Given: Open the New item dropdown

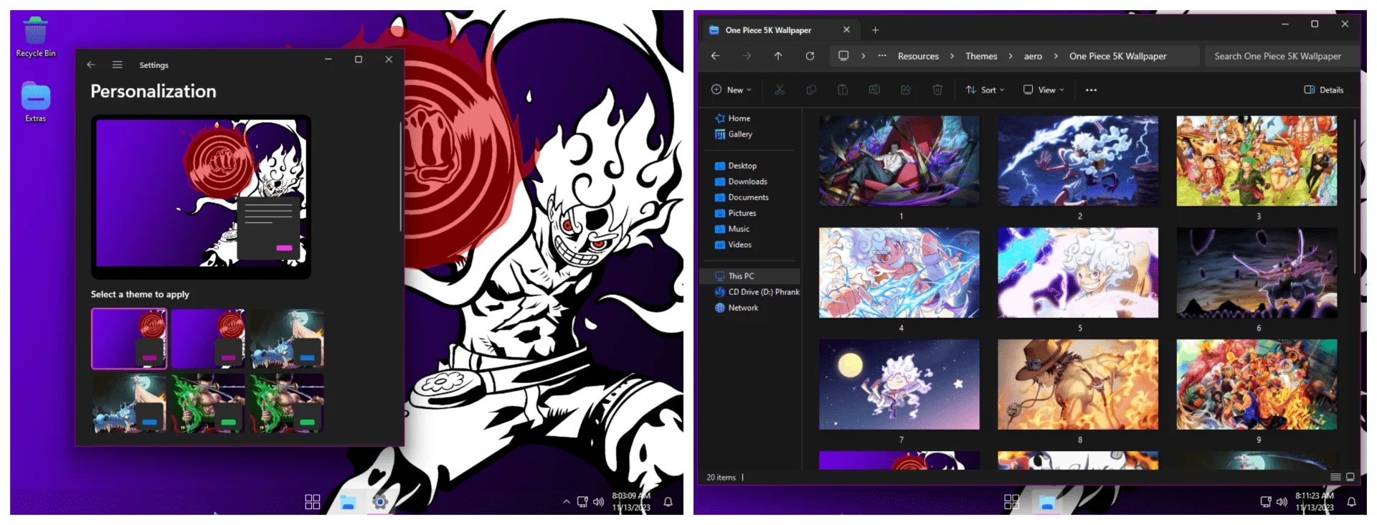Looking at the screenshot, I should [x=731, y=90].
